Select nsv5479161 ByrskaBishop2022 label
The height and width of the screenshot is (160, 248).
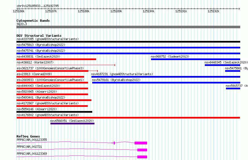(116, 80)
